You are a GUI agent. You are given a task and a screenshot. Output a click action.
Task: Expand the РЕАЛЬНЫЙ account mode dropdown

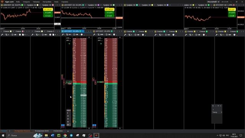pyautogui.click(x=213, y=2)
